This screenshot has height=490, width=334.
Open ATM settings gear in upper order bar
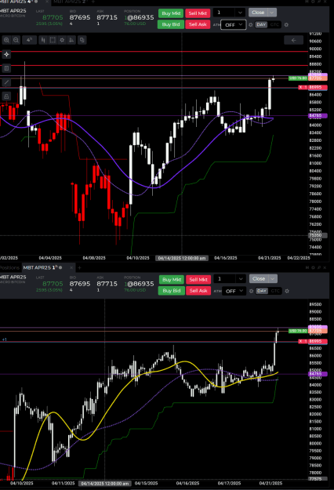click(250, 24)
